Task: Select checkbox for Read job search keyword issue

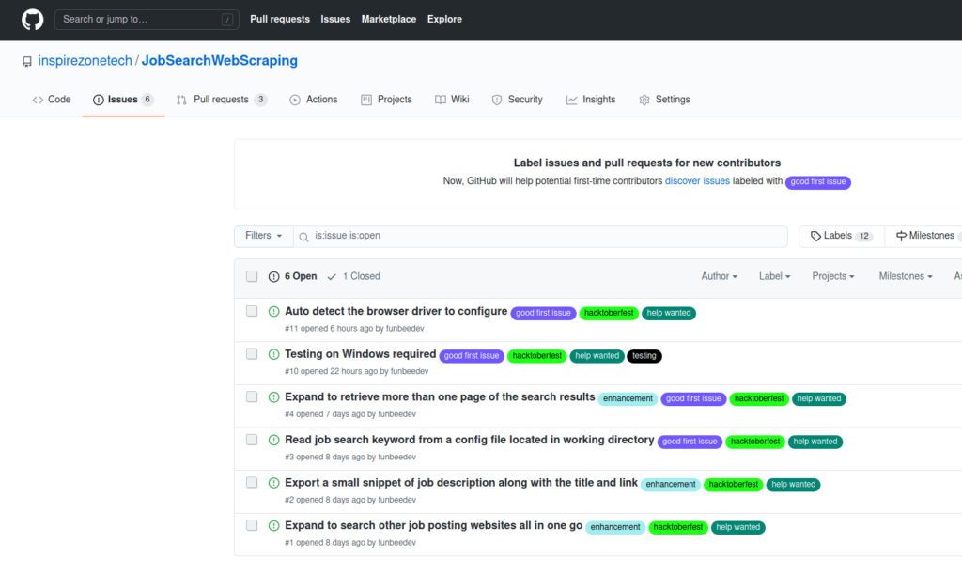Action: 252,440
